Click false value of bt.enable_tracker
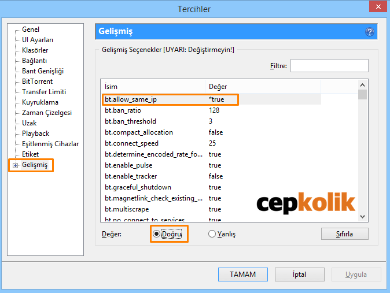Image resolution: width=390 pixels, height=293 pixels. click(x=216, y=176)
